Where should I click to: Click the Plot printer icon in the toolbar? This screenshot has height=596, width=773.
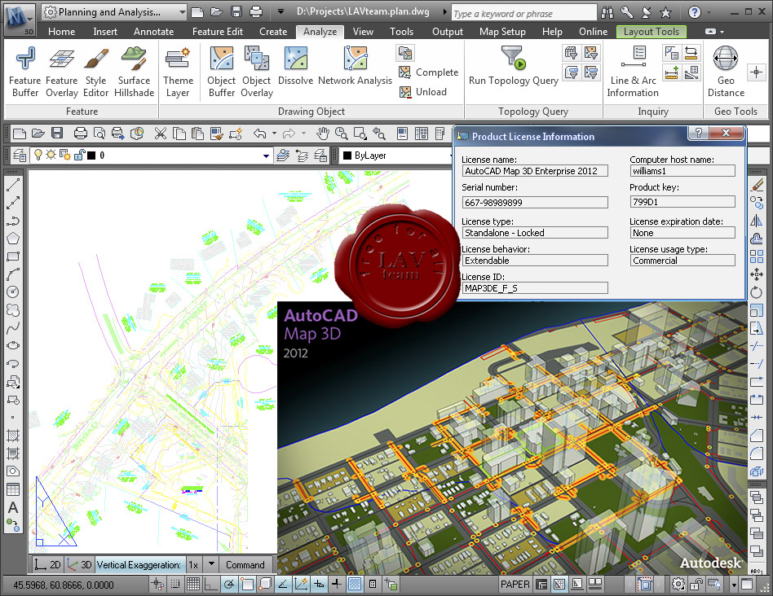point(81,134)
